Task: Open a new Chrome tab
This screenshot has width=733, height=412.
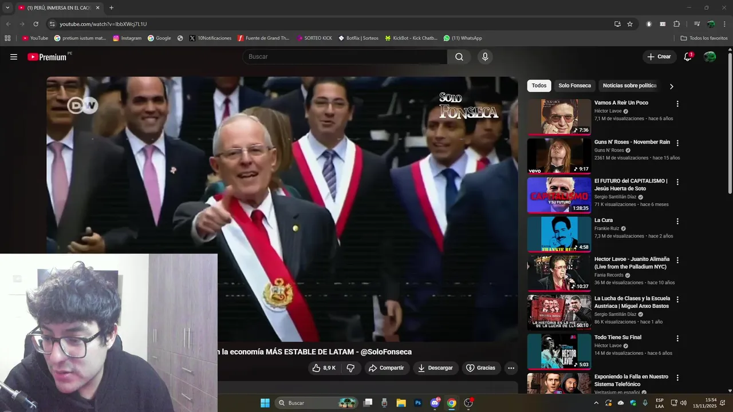Action: [111, 7]
